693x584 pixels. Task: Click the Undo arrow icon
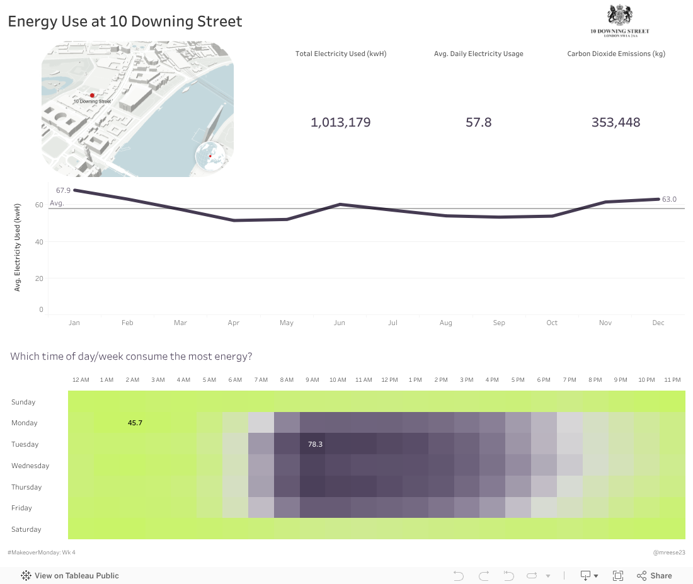459,576
